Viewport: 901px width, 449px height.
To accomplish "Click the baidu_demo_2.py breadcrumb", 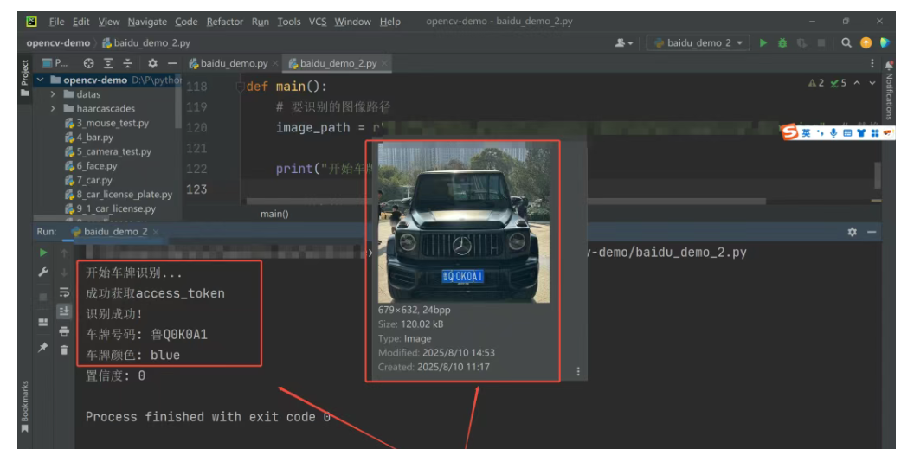I will click(x=146, y=43).
